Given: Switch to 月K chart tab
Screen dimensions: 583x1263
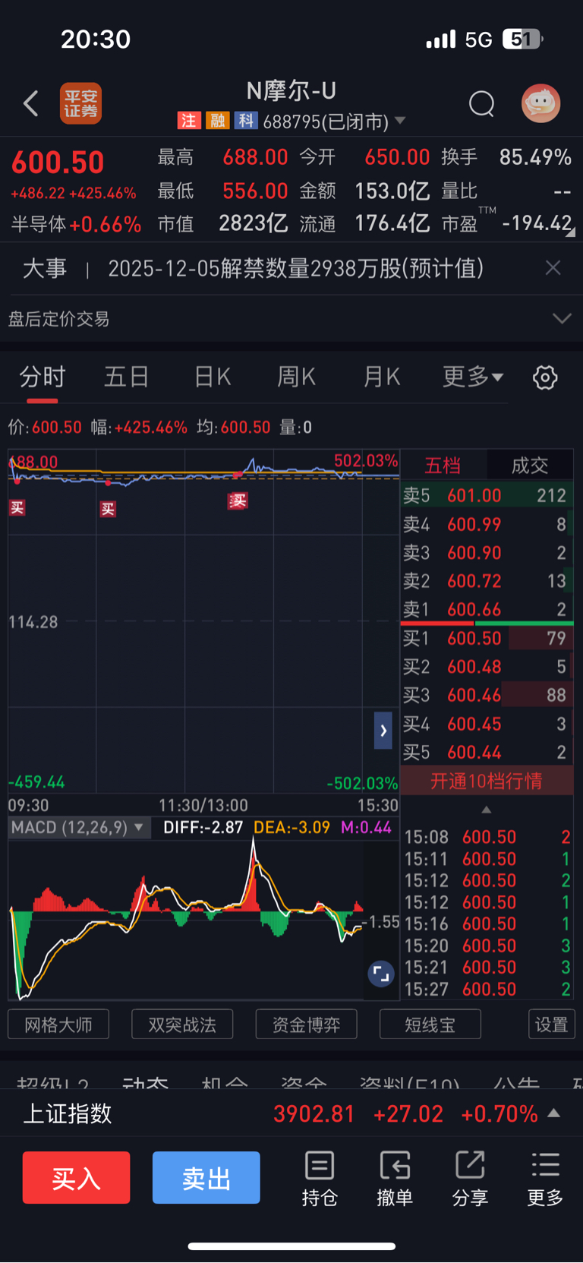Looking at the screenshot, I should pos(381,377).
